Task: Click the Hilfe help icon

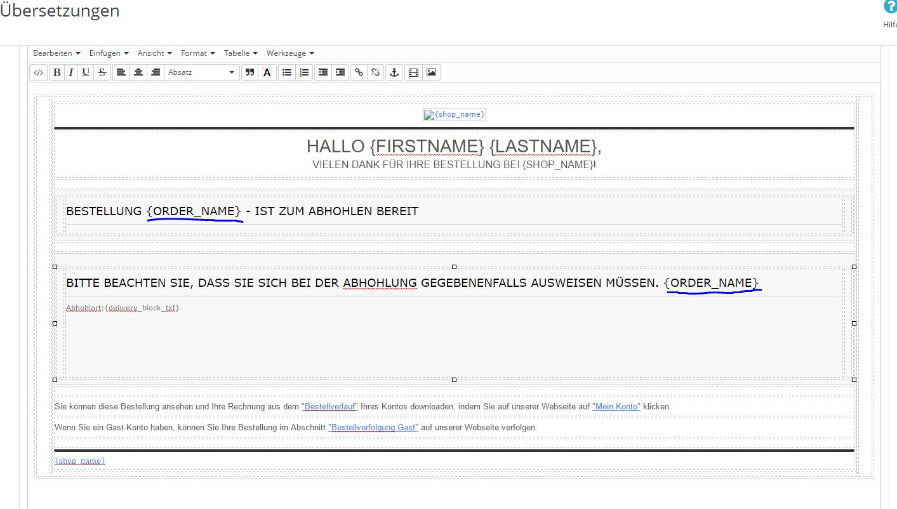Action: pos(890,7)
